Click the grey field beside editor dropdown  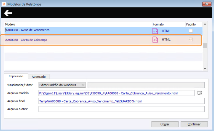(146, 85)
